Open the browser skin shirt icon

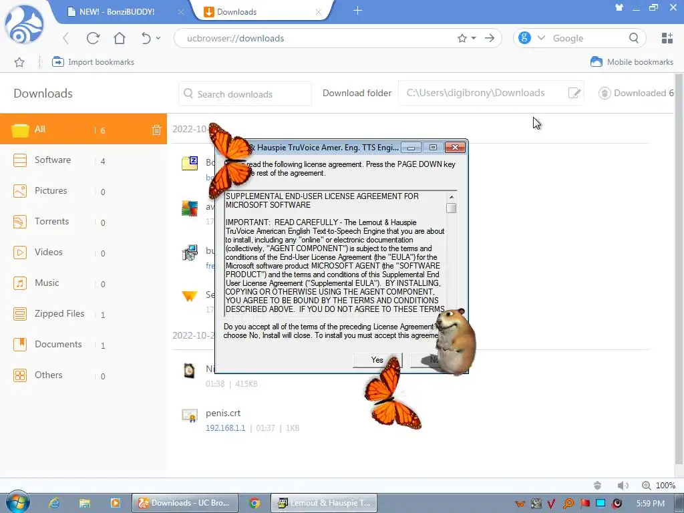[619, 7]
